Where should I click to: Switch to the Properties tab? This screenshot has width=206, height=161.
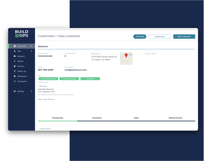click(x=57, y=118)
